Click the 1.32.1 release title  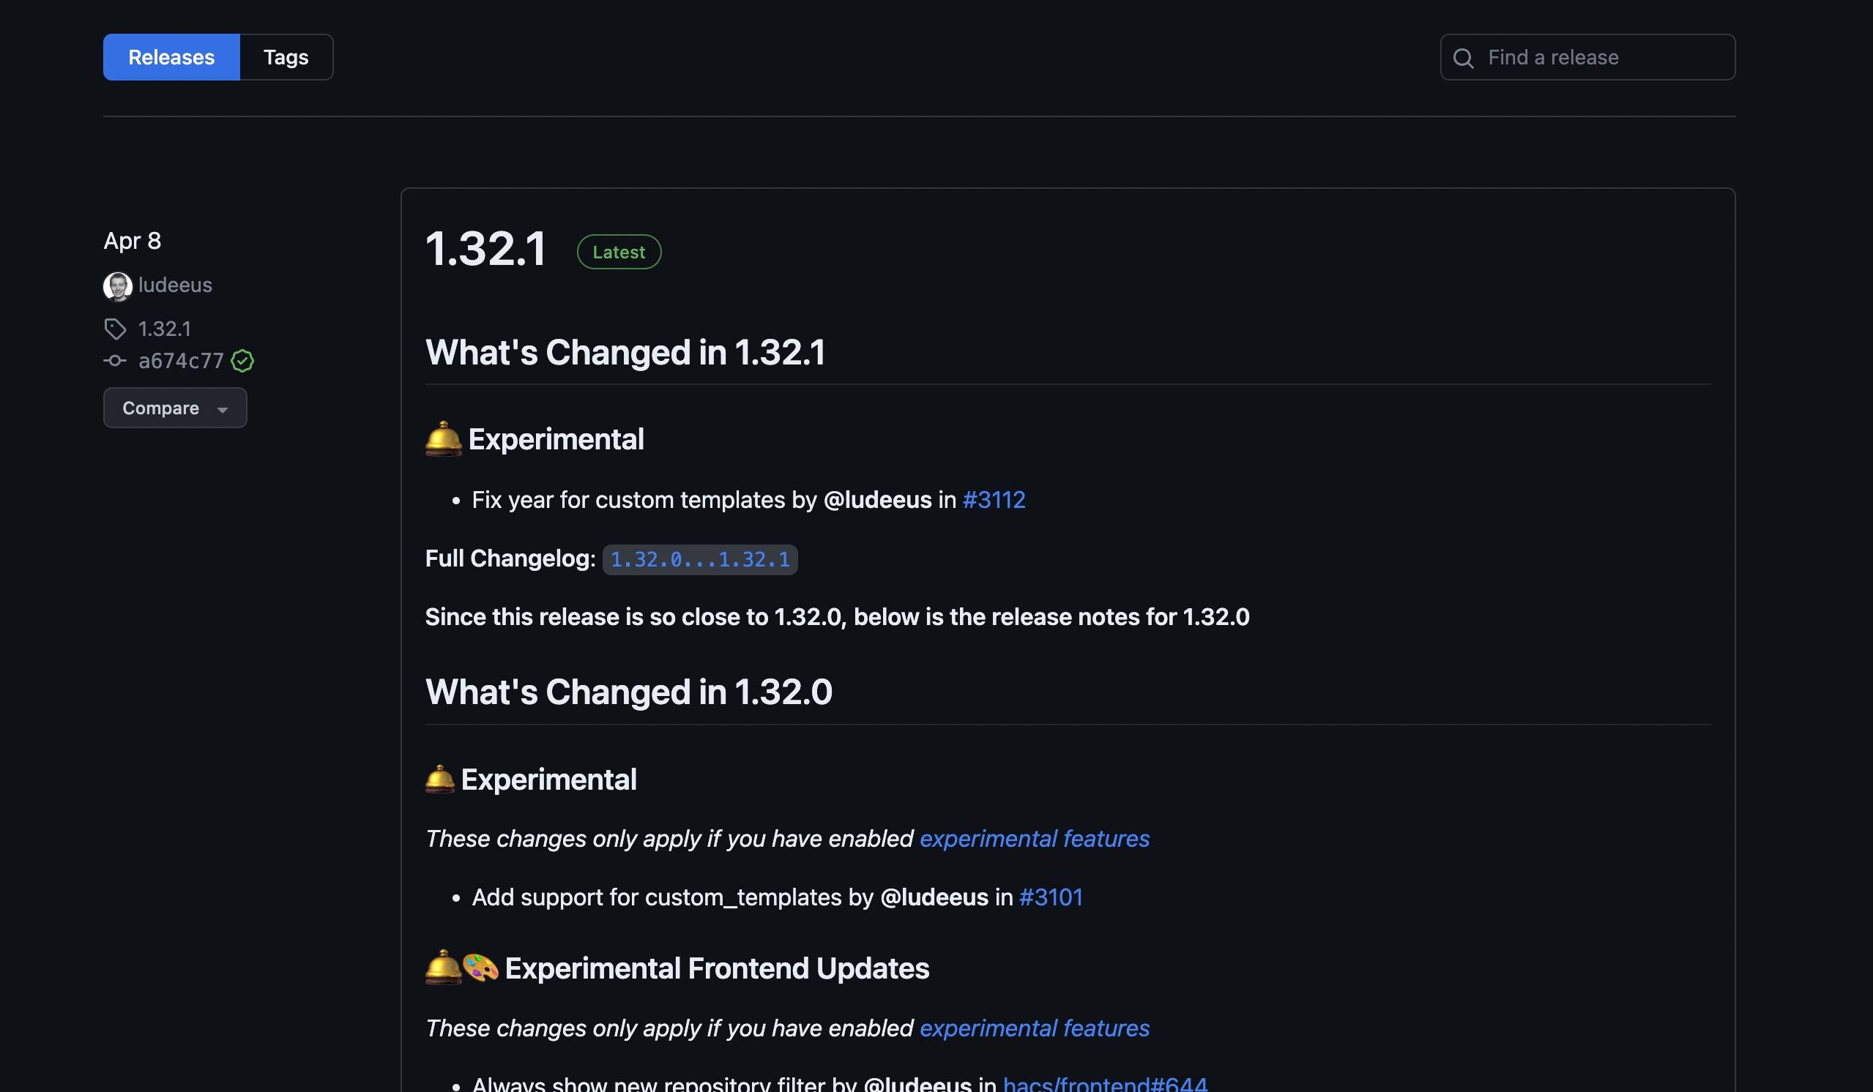coord(486,249)
